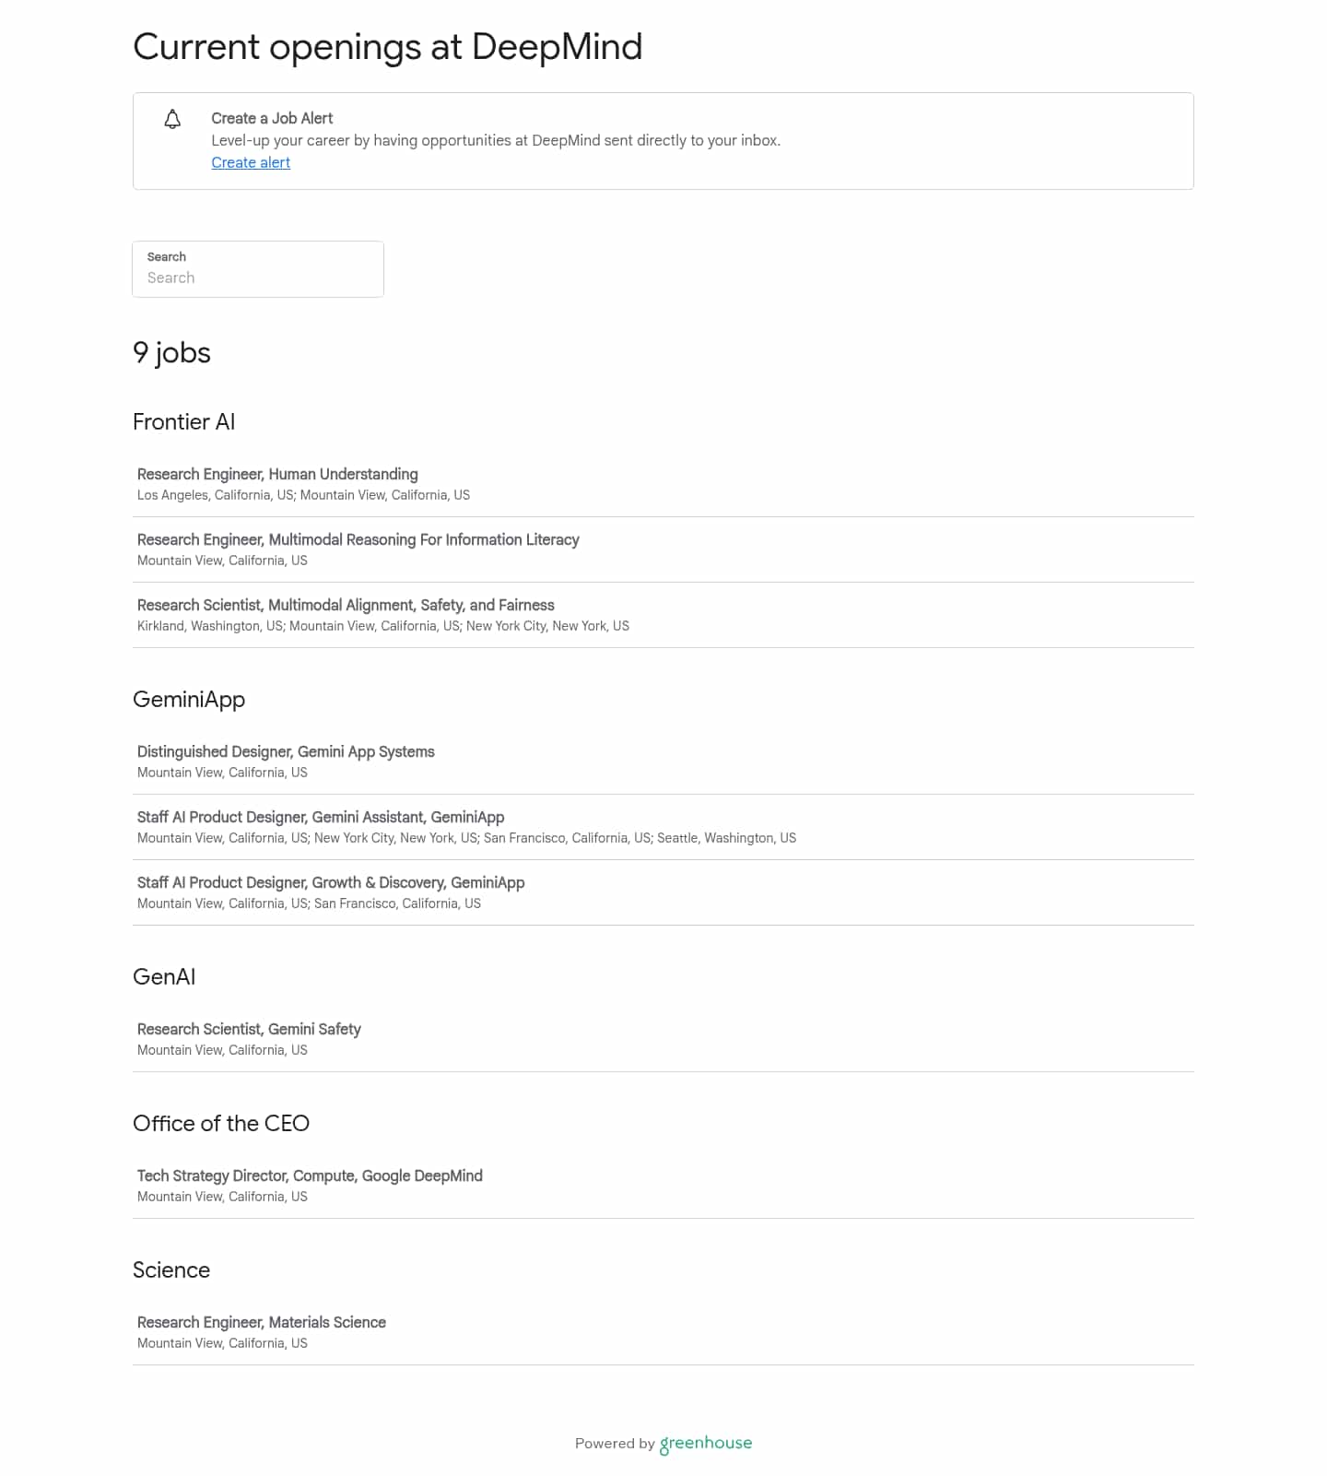Open the greenhouse logo in footer
The height and width of the screenshot is (1476, 1327).
click(706, 1444)
